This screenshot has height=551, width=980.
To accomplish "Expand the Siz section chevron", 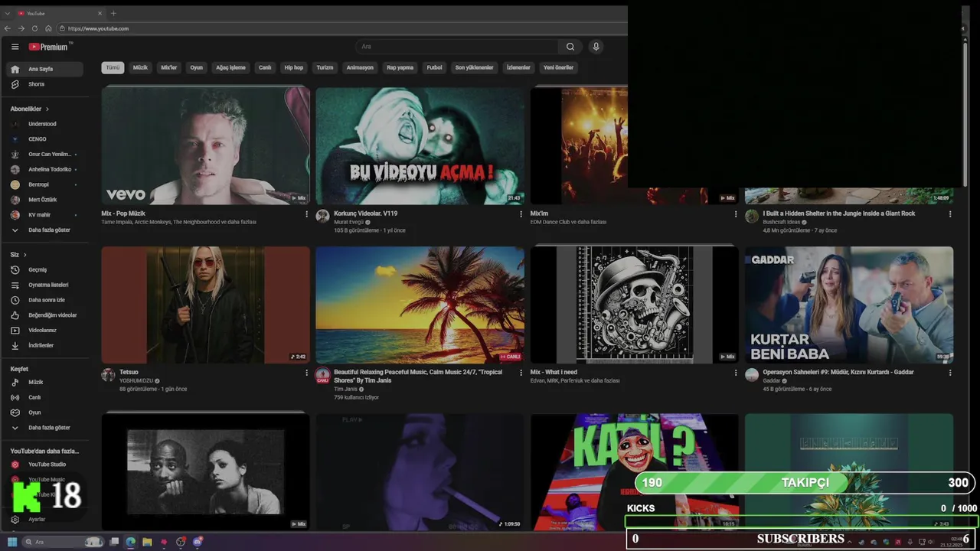I will (25, 254).
